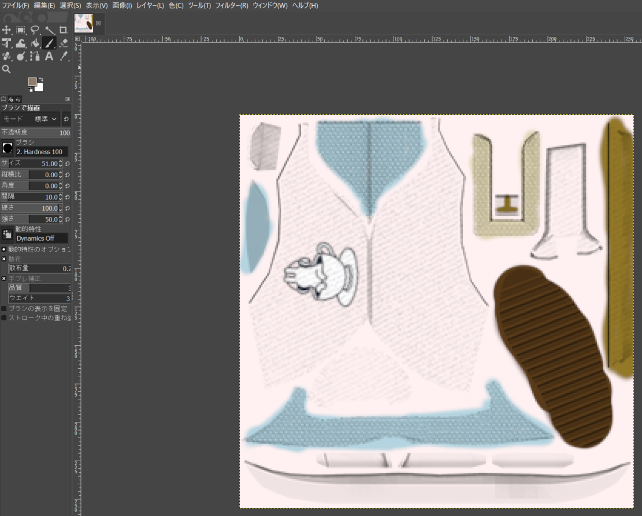Enable the ブラシの表示を固定 checkbox
Image resolution: width=642 pixels, height=516 pixels.
(4, 309)
